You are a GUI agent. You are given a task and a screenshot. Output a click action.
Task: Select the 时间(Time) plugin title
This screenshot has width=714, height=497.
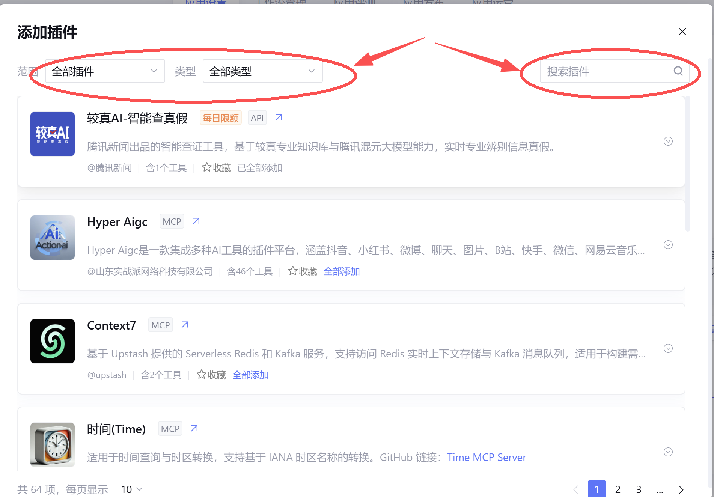click(116, 429)
